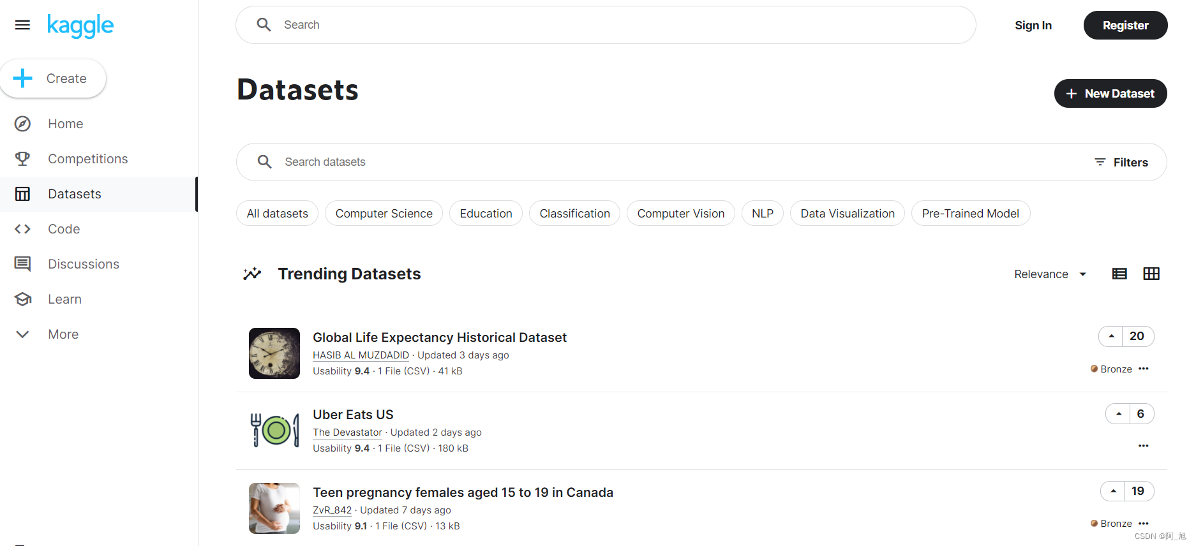Select the Computer Vision chip
Image resolution: width=1196 pixels, height=546 pixels.
[x=680, y=213]
